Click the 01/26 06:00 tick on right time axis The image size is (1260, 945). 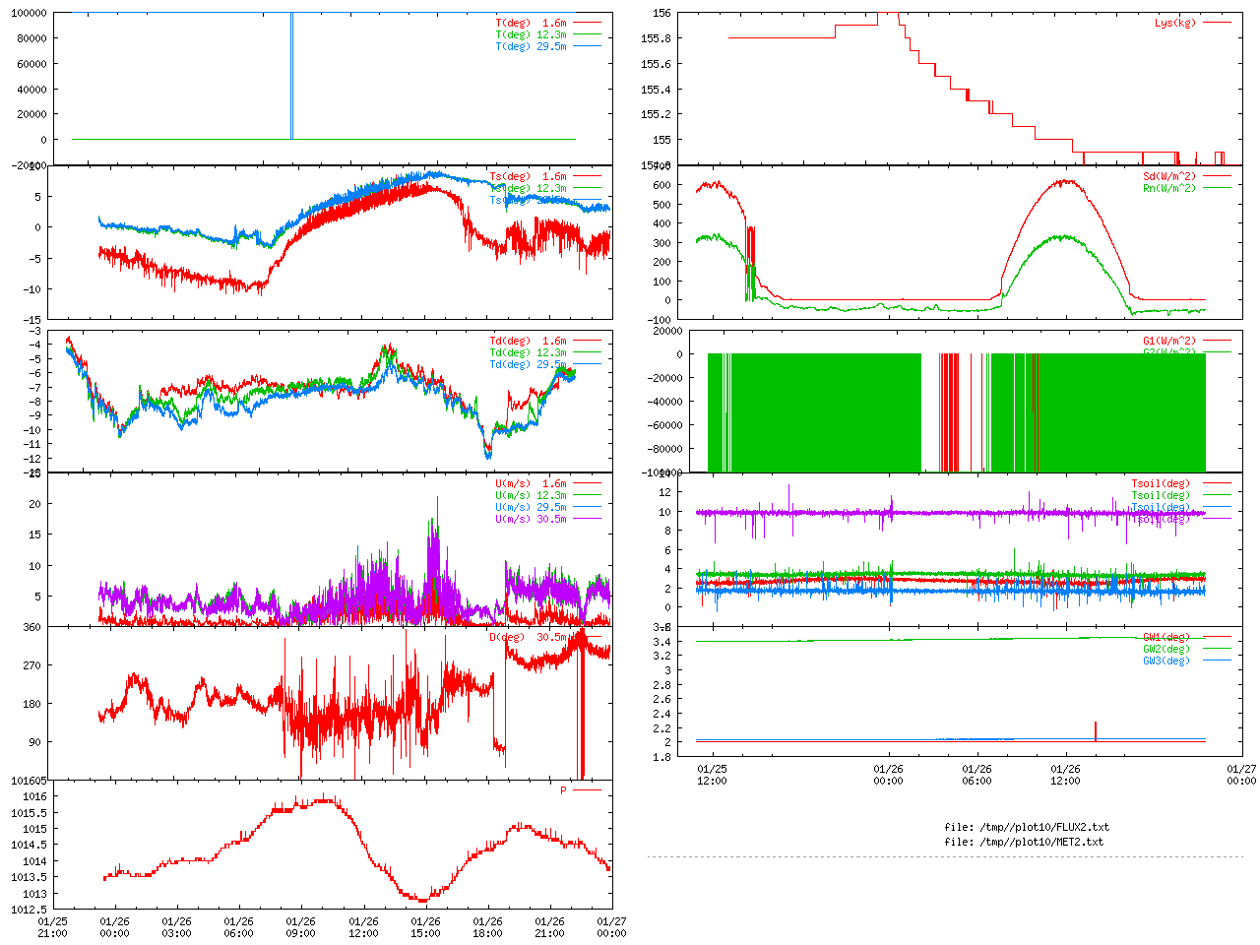[976, 775]
